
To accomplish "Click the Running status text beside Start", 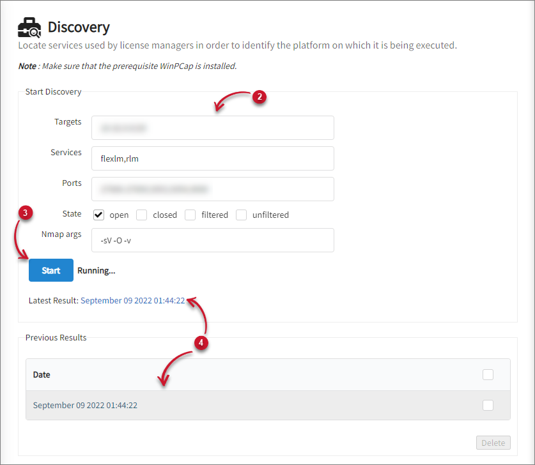I will tap(96, 270).
